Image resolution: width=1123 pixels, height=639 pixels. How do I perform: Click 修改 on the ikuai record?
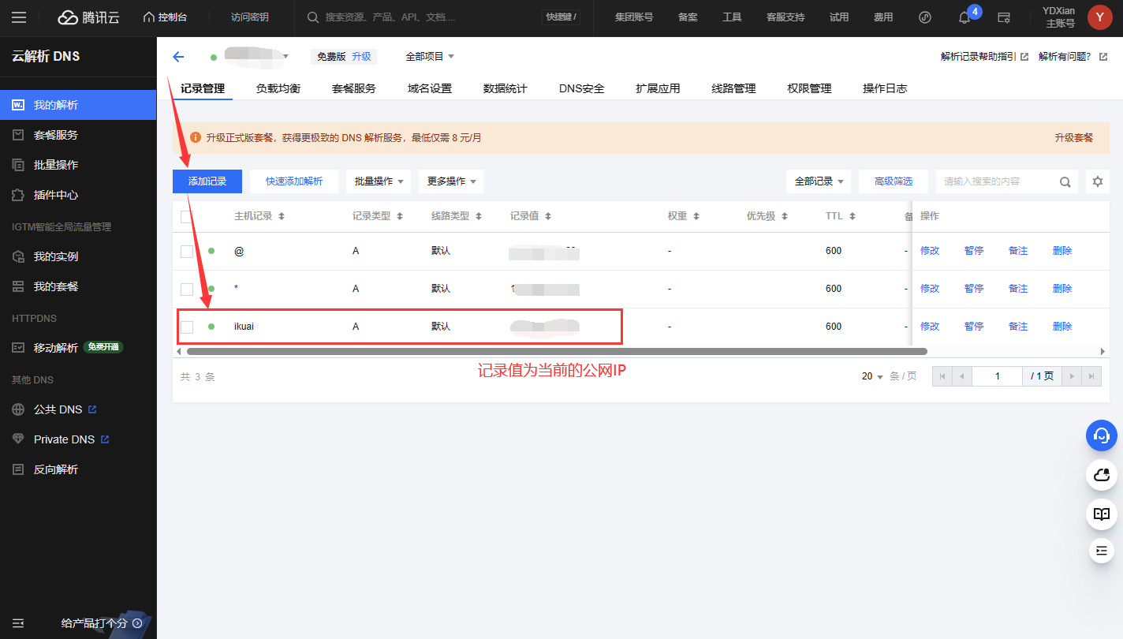point(930,326)
